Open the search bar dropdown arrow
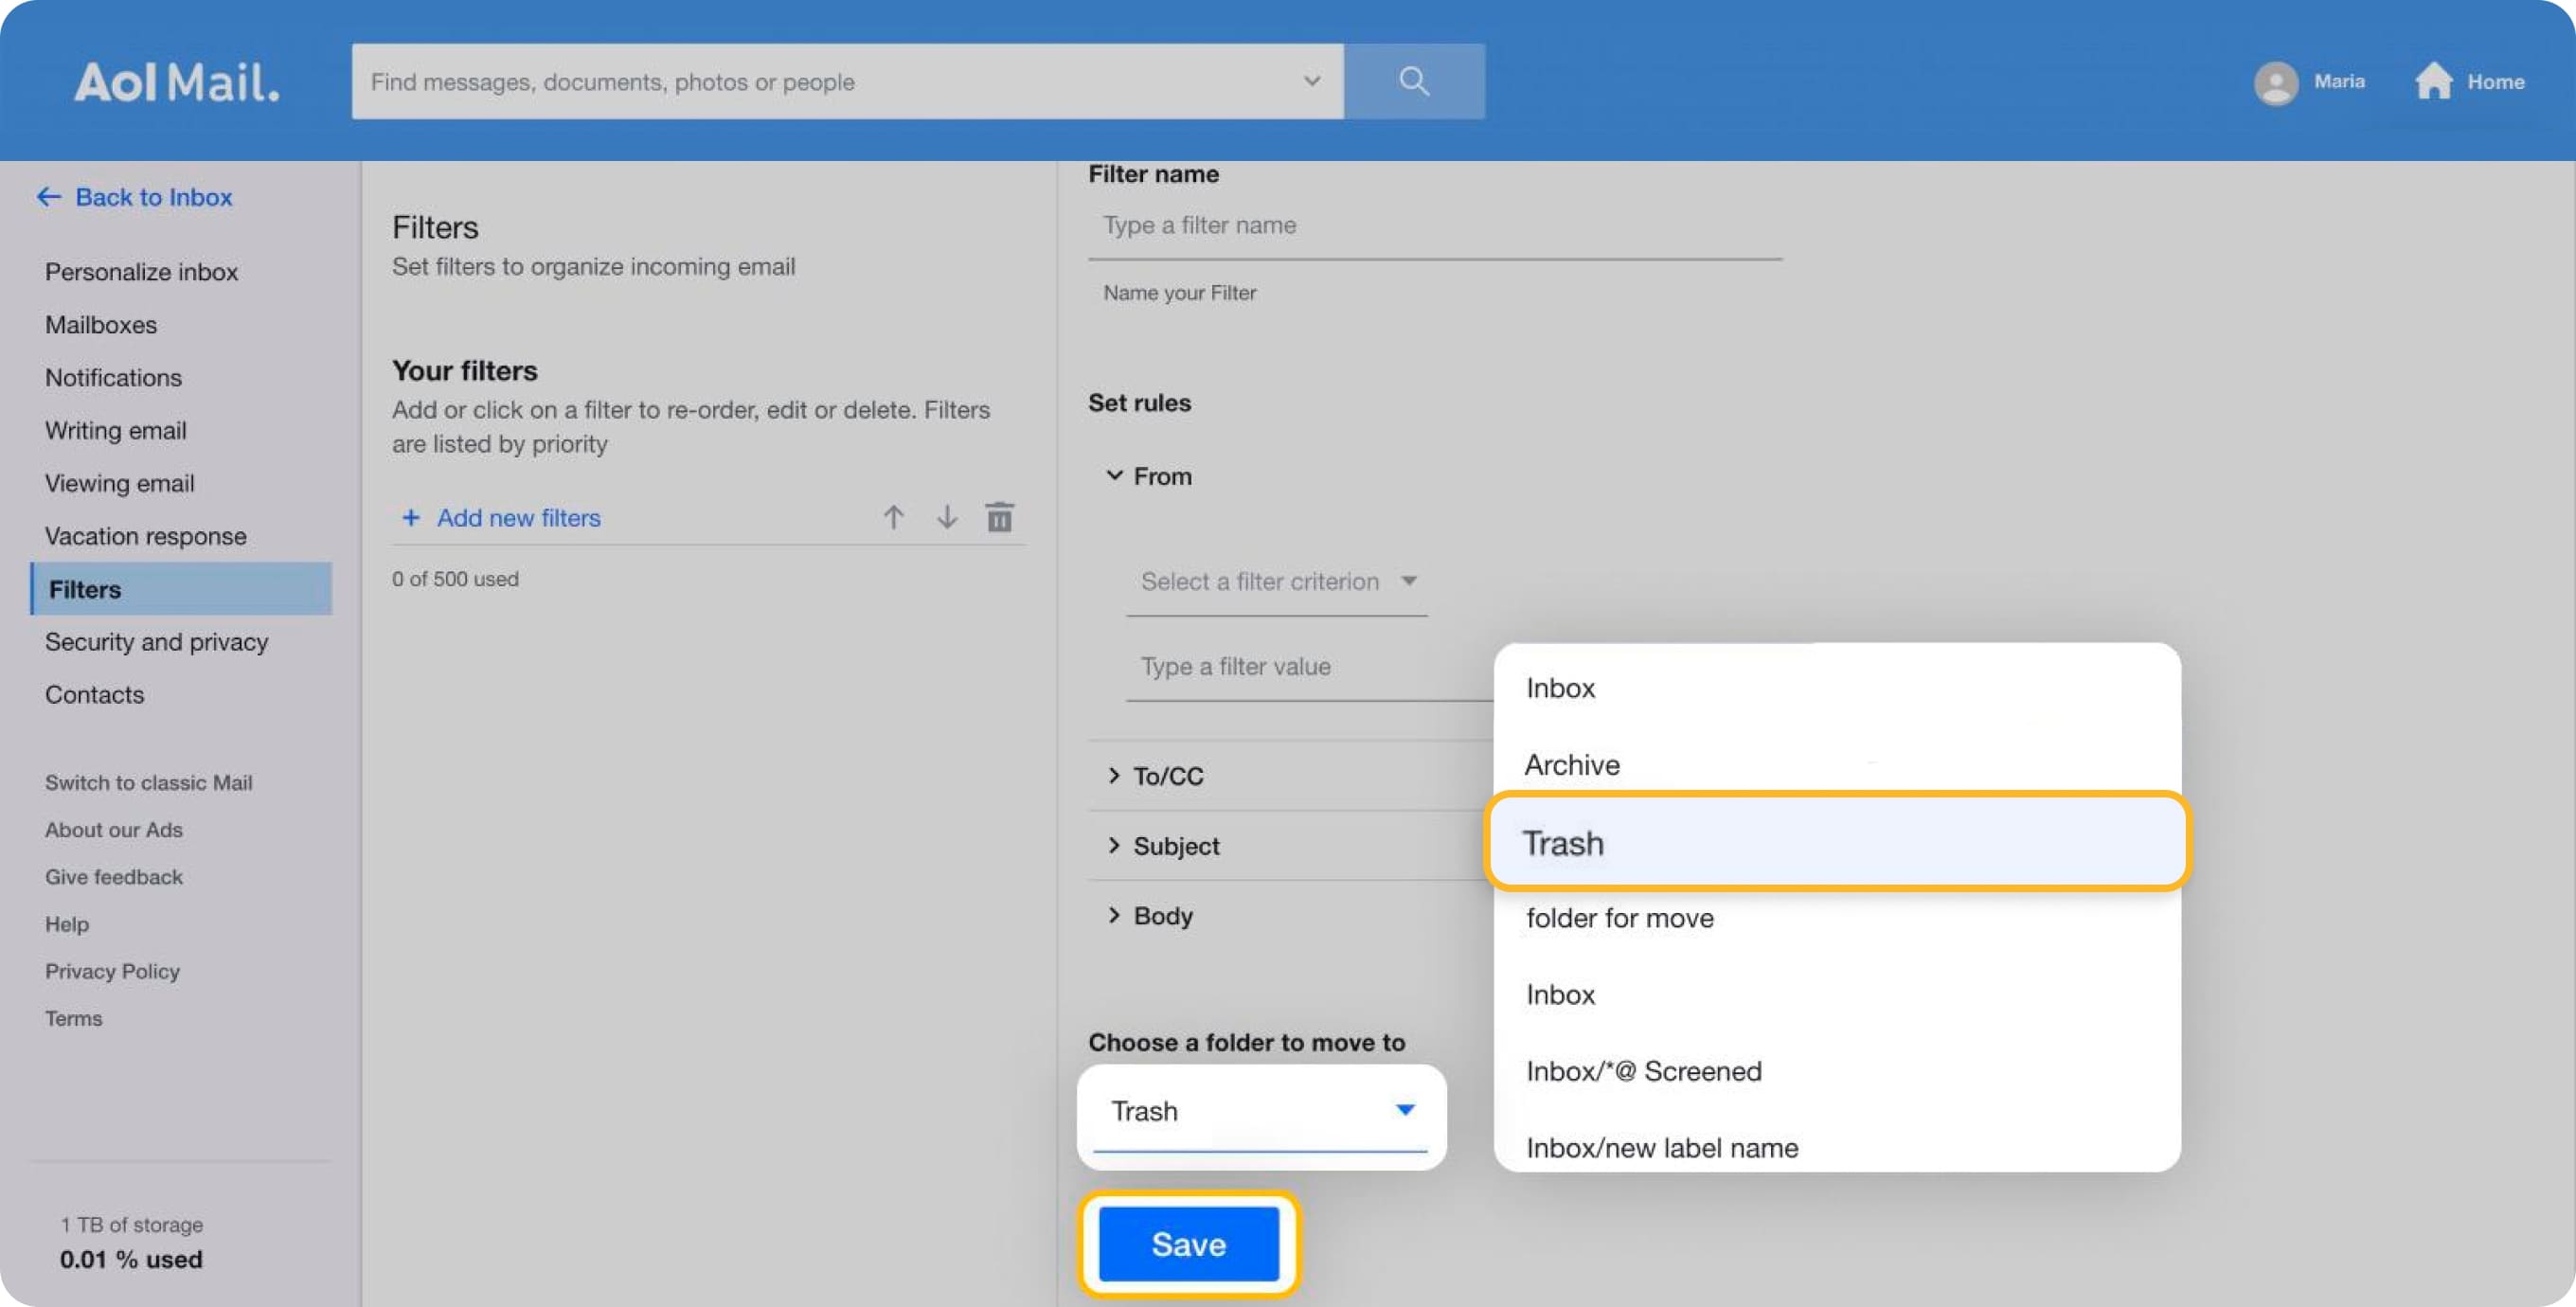2576x1307 pixels. point(1311,81)
